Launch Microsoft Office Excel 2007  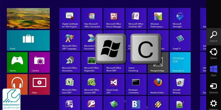click(70, 84)
